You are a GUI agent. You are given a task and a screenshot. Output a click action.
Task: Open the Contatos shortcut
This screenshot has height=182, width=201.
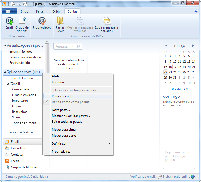point(17,155)
